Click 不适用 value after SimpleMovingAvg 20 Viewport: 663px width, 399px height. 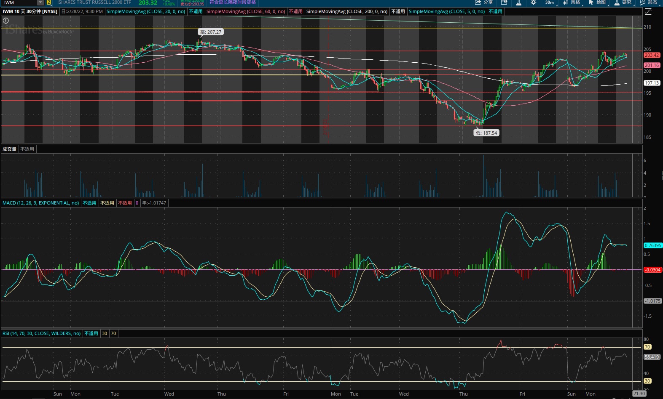coord(196,11)
